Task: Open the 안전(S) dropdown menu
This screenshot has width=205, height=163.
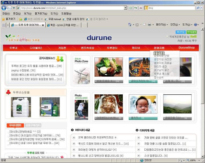Action: pyautogui.click(x=175, y=24)
